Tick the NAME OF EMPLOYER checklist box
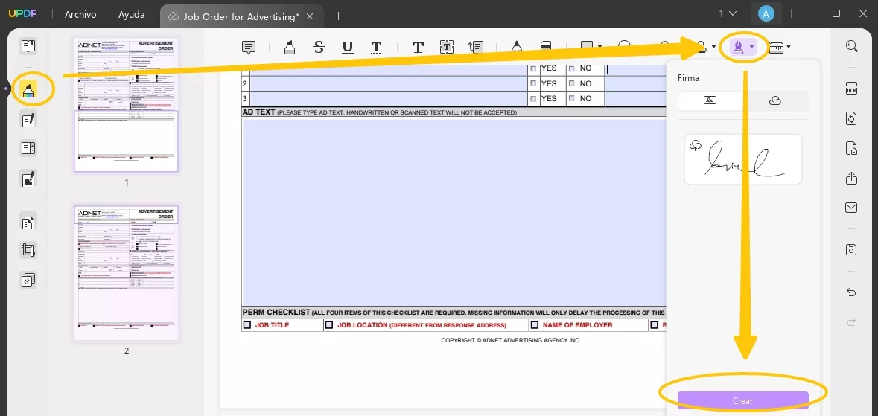The height and width of the screenshot is (416, 878). click(535, 324)
